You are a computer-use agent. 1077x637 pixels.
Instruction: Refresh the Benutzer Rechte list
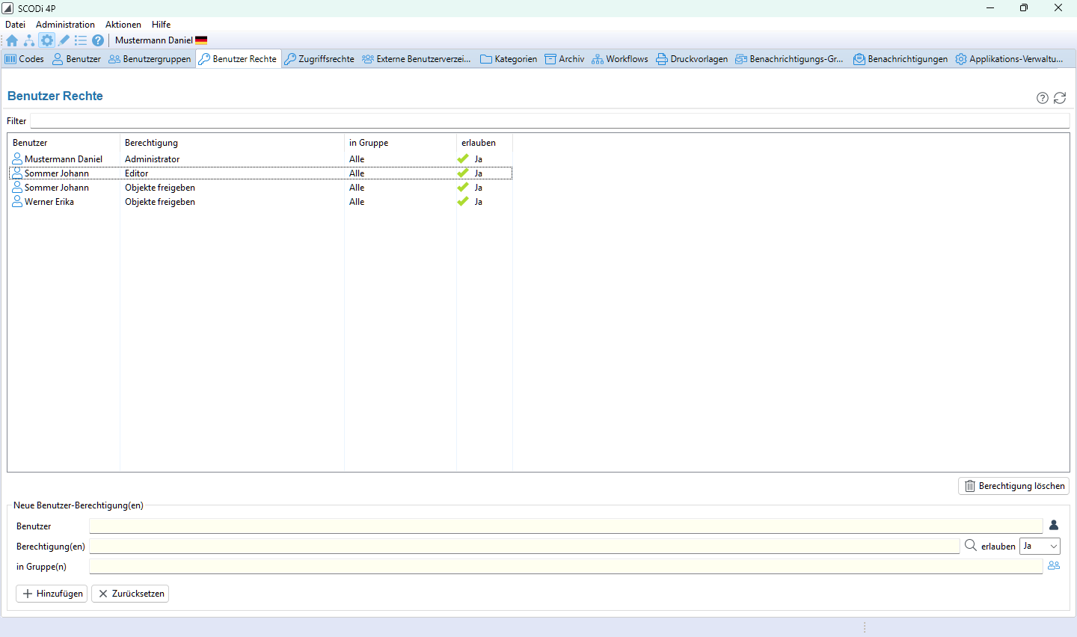click(1060, 98)
